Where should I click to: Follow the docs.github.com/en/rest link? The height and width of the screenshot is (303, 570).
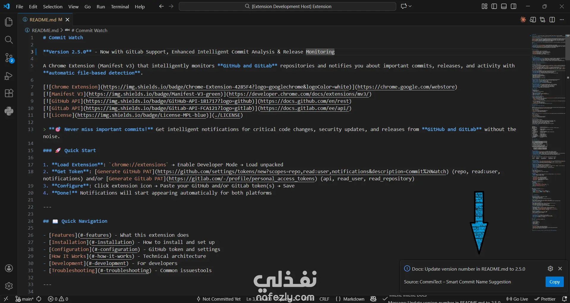[304, 101]
